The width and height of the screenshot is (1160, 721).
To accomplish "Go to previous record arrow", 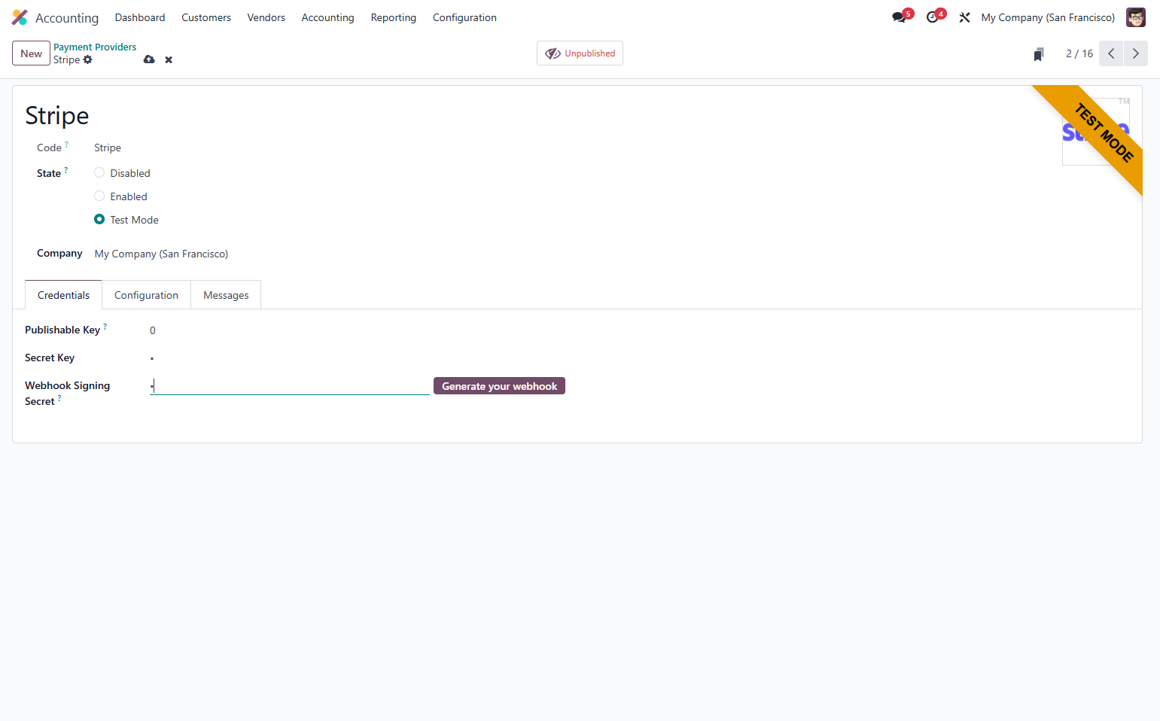I will [1111, 53].
